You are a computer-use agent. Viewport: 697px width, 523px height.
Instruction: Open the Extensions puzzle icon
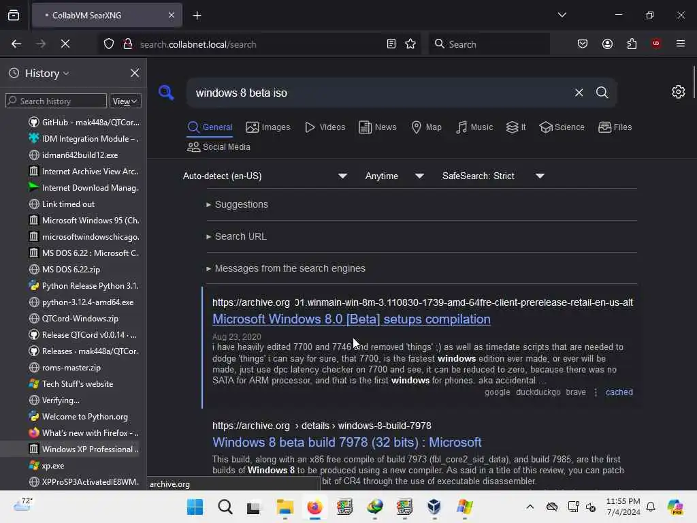(x=632, y=44)
